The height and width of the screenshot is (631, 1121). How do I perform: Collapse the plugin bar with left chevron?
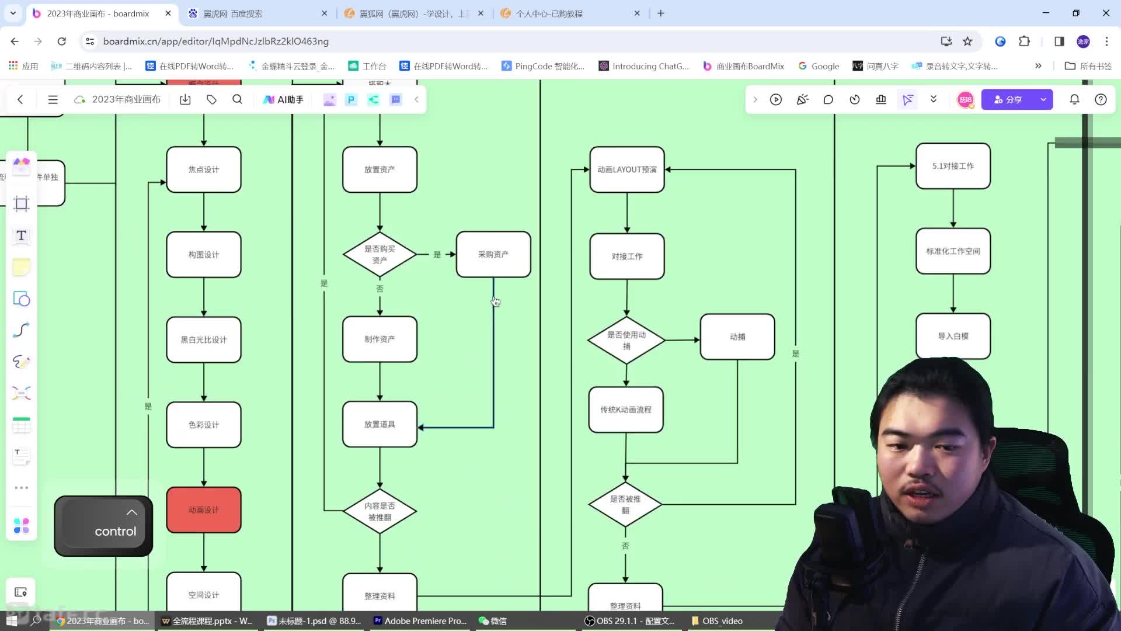click(x=416, y=99)
